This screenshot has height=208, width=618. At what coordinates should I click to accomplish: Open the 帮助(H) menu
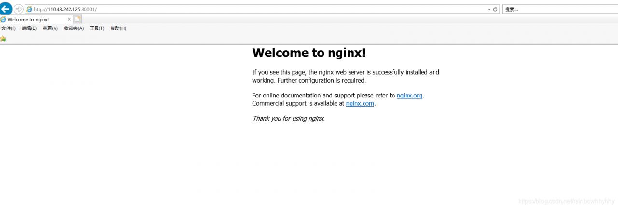[x=118, y=28]
